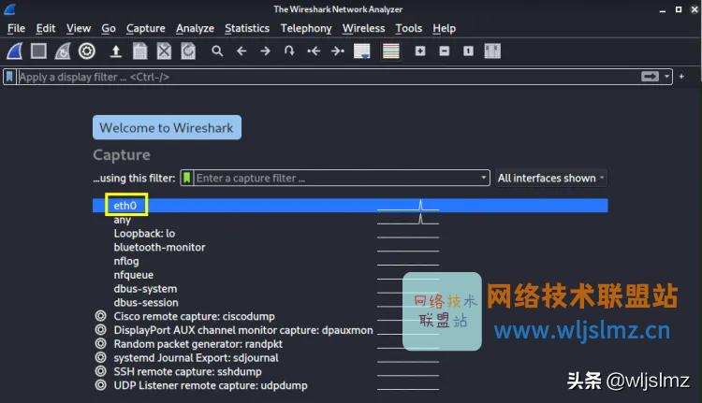Image resolution: width=702 pixels, height=403 pixels.
Task: Open the Telephony menu
Action: tap(306, 28)
